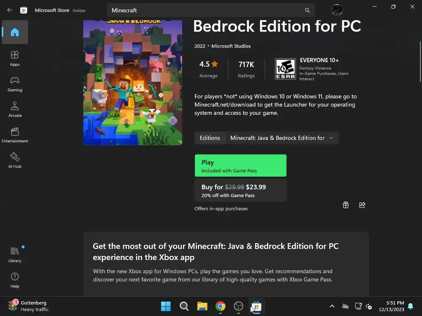The width and height of the screenshot is (422, 316).
Task: Click the vertical page scrollbar
Action: click(x=420, y=62)
